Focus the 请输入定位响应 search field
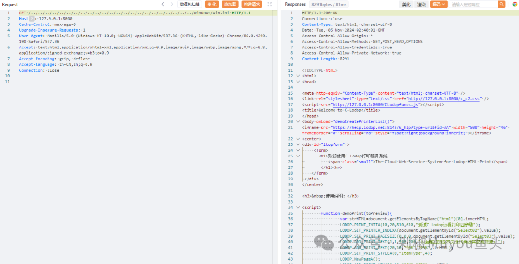Image resolution: width=519 pixels, height=264 pixels. 474,4
